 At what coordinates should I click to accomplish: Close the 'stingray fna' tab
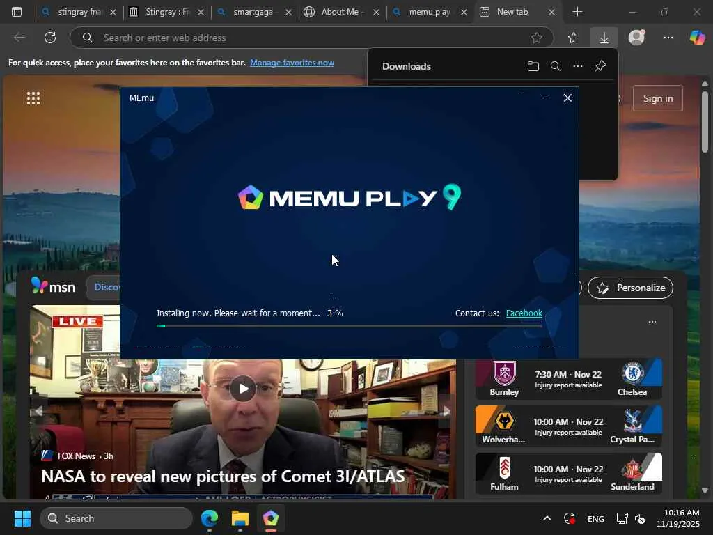click(x=113, y=13)
